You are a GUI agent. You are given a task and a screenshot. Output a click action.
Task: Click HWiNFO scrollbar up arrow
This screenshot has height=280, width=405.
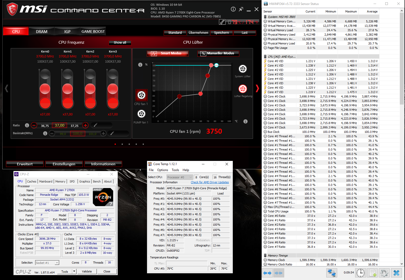(402, 11)
